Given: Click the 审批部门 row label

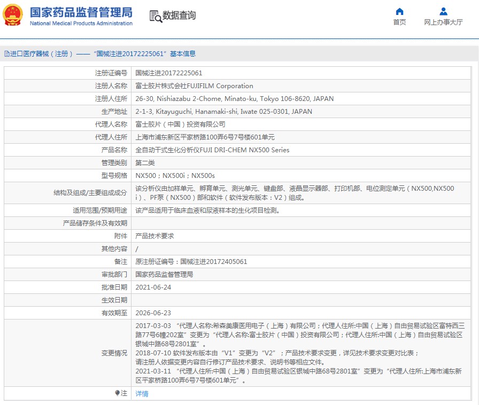Looking at the screenshot, I should pos(114,275).
